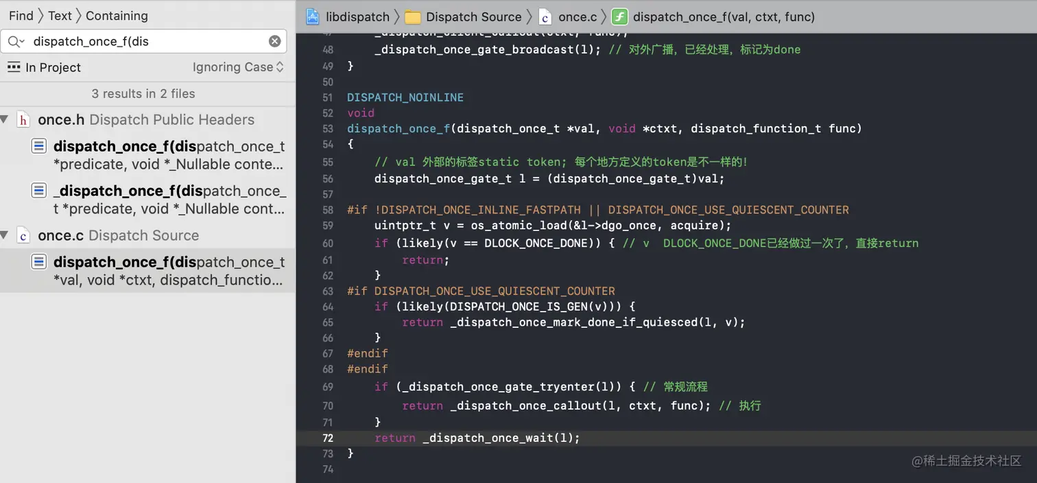
Task: Click #if DISPATCH_ONCE_USE_QUIESCENT_COUNTER on line 63
Action: [481, 290]
